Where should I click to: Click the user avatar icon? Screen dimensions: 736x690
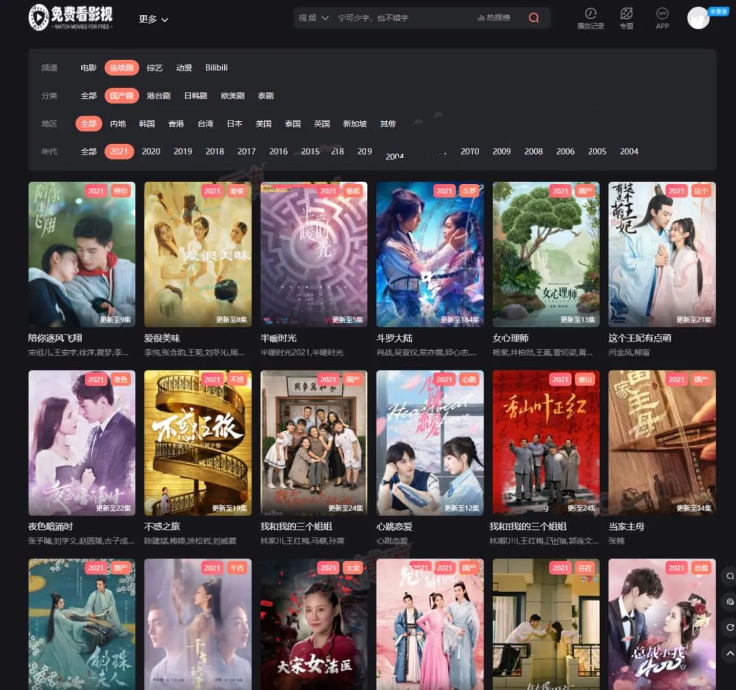pyautogui.click(x=698, y=18)
